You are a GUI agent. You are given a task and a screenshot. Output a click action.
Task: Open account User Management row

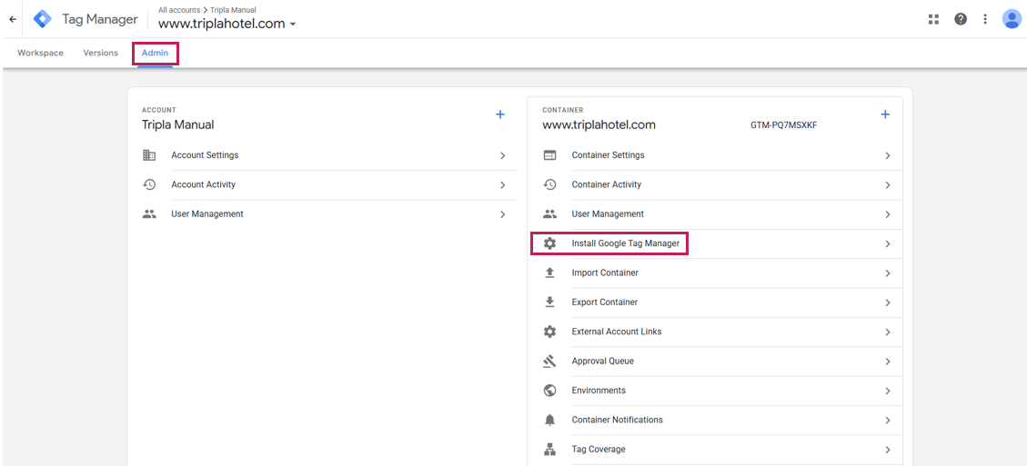pos(207,214)
